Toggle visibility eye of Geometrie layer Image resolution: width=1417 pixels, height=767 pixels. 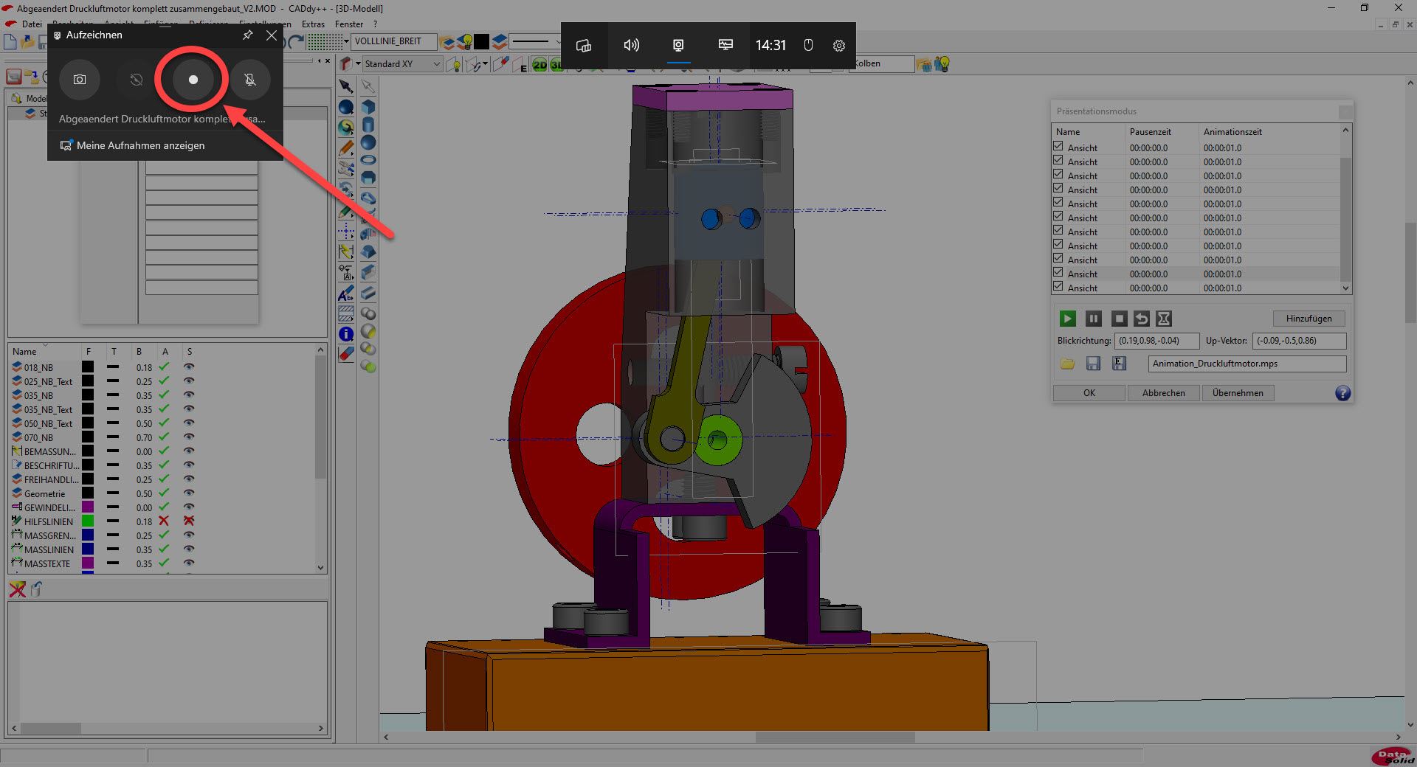[x=189, y=493]
